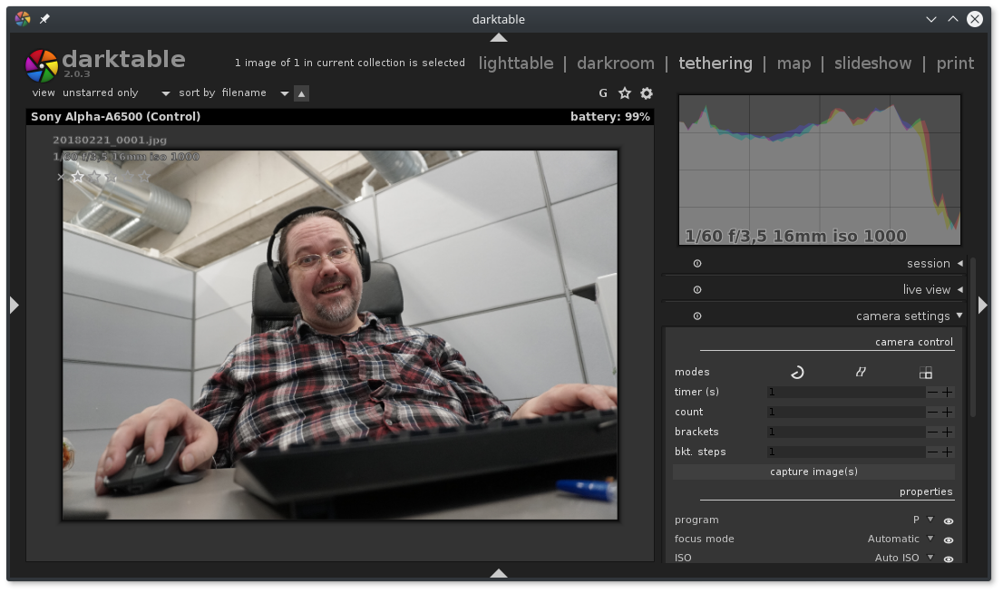This screenshot has height=593, width=1003.
Task: Open the window menu icon in the title bar
Action: click(x=23, y=19)
